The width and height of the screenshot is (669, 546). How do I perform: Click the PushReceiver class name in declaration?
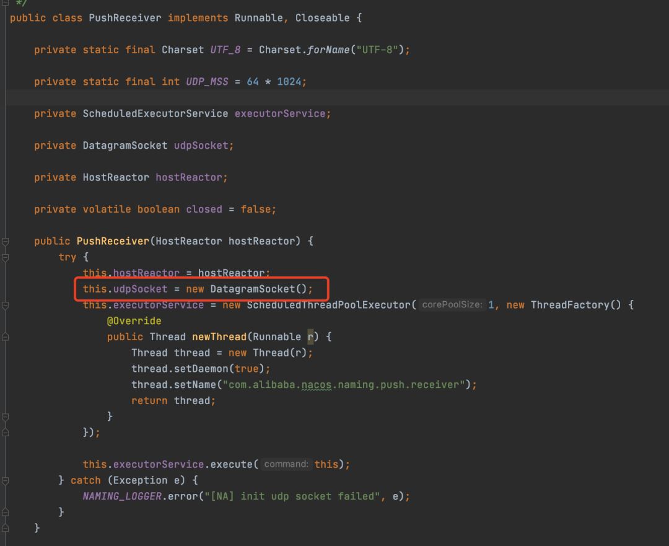pyautogui.click(x=125, y=19)
